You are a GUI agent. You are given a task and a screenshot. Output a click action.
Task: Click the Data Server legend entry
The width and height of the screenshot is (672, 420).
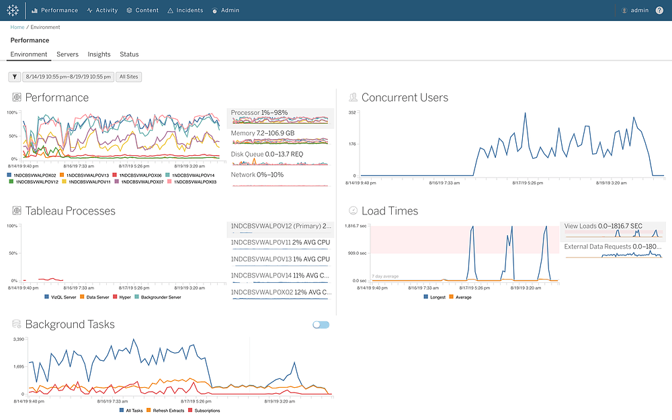tap(95, 297)
